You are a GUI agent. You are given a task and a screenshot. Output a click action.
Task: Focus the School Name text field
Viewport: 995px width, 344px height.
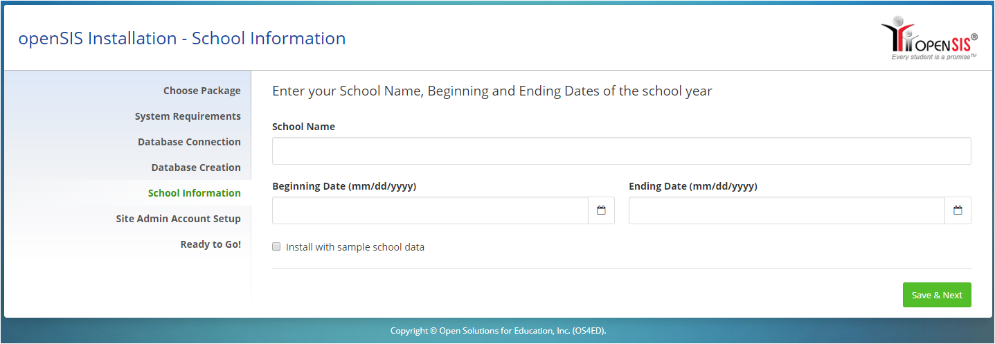pyautogui.click(x=621, y=151)
